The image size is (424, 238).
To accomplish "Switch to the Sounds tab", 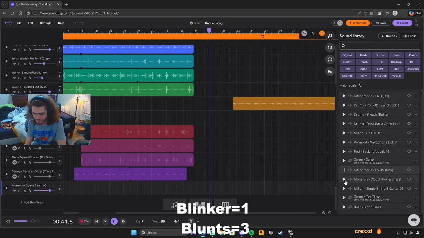I will click(389, 36).
